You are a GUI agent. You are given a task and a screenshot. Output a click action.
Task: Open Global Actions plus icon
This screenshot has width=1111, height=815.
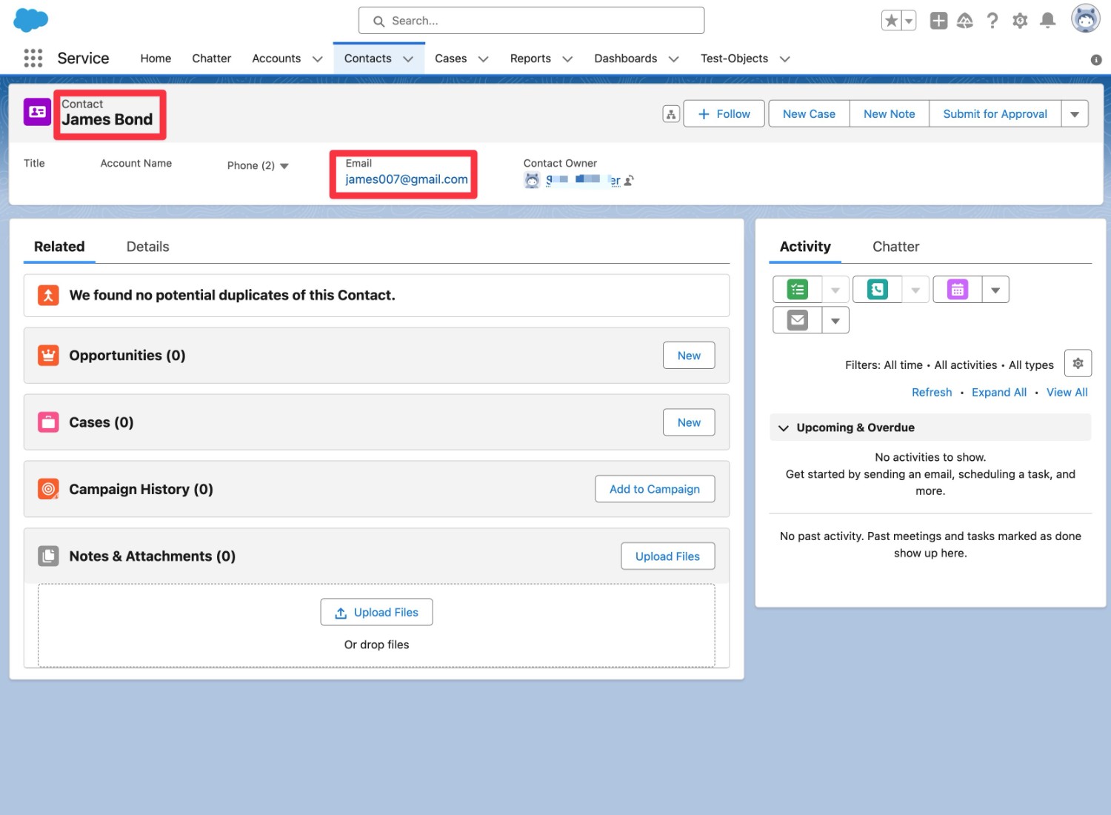click(938, 21)
